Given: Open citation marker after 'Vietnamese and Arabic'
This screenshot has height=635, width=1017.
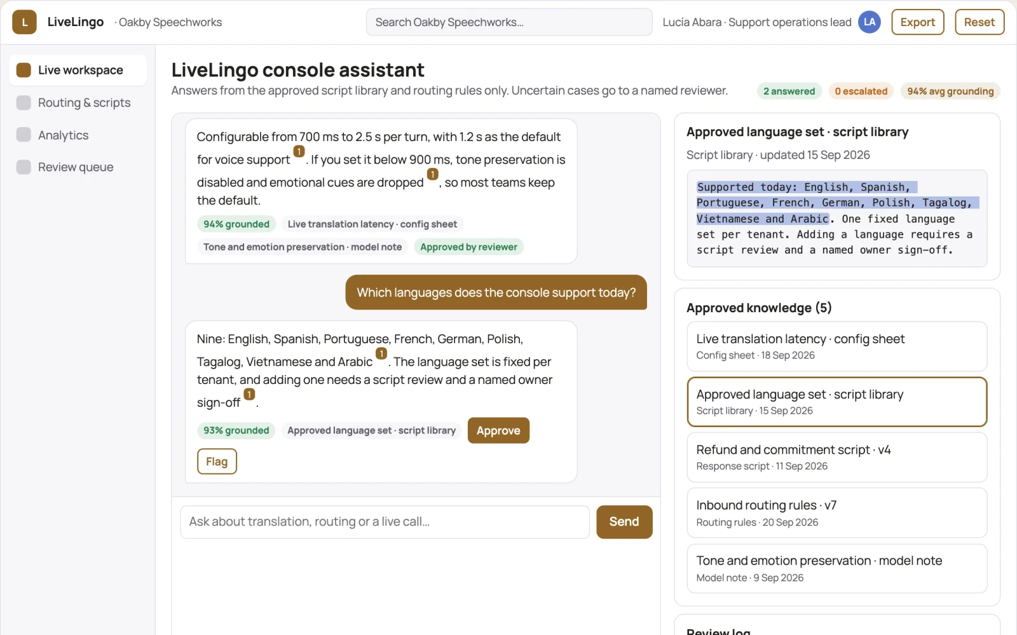Looking at the screenshot, I should point(381,353).
